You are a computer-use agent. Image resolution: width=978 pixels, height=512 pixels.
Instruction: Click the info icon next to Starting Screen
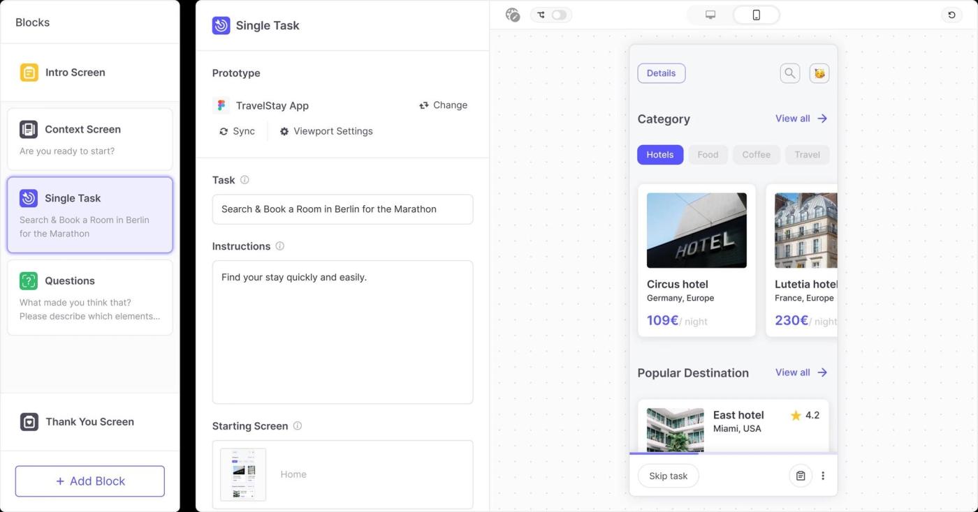298,426
